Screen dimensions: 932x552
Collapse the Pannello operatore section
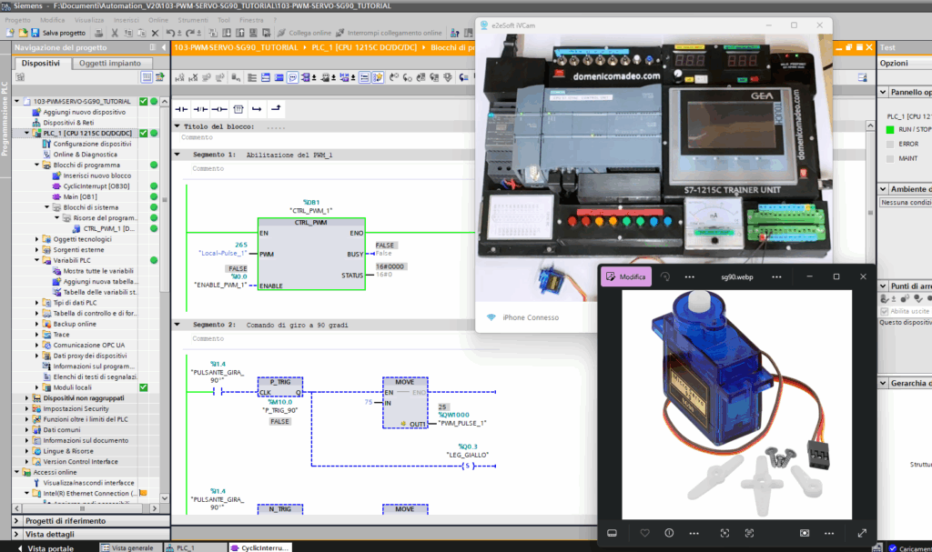click(883, 92)
